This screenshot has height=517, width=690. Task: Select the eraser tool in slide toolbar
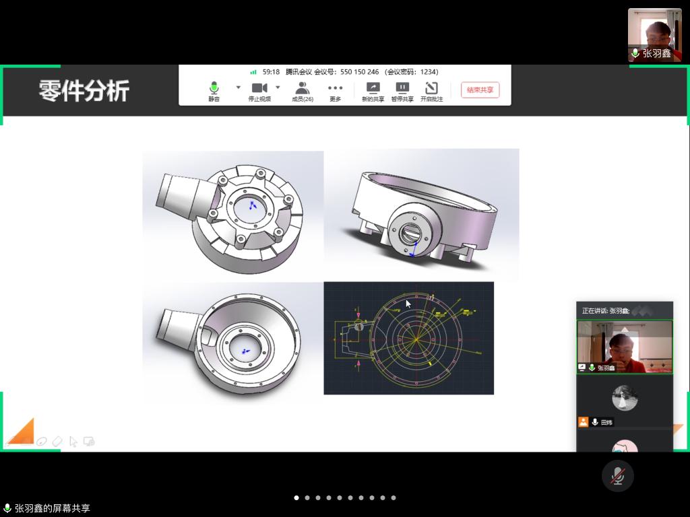coord(57,442)
